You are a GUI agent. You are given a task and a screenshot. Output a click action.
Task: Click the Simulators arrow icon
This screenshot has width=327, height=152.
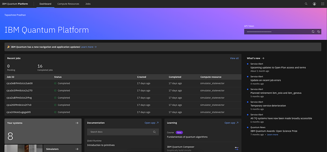click(x=77, y=149)
